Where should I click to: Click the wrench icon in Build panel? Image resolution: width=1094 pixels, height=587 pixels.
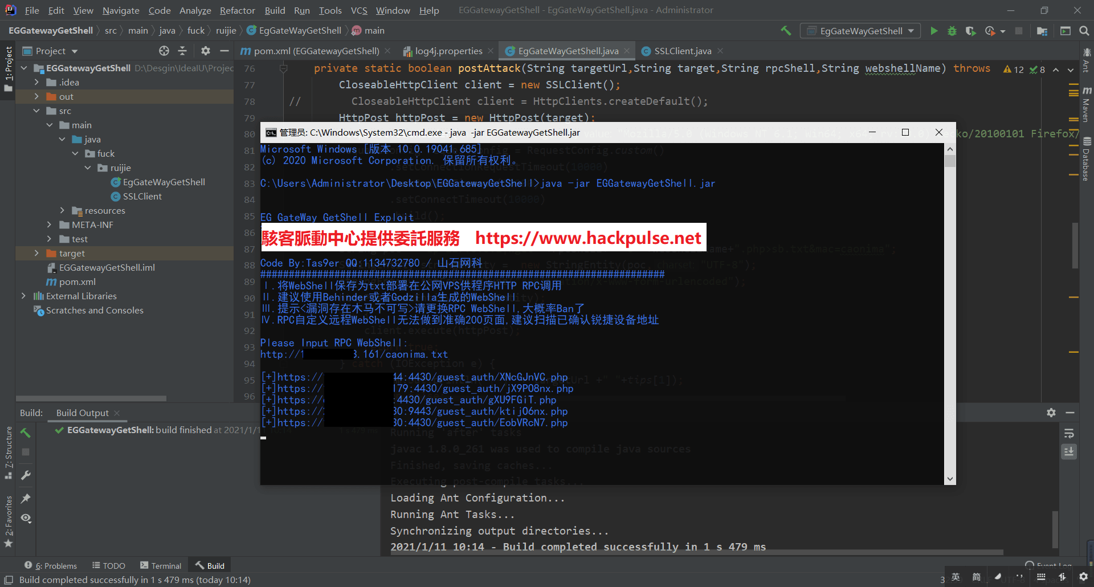(26, 475)
